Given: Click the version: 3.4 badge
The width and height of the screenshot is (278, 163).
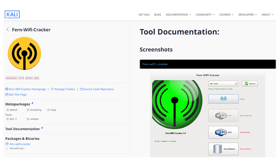Looking at the screenshot, I should pos(15,78).
